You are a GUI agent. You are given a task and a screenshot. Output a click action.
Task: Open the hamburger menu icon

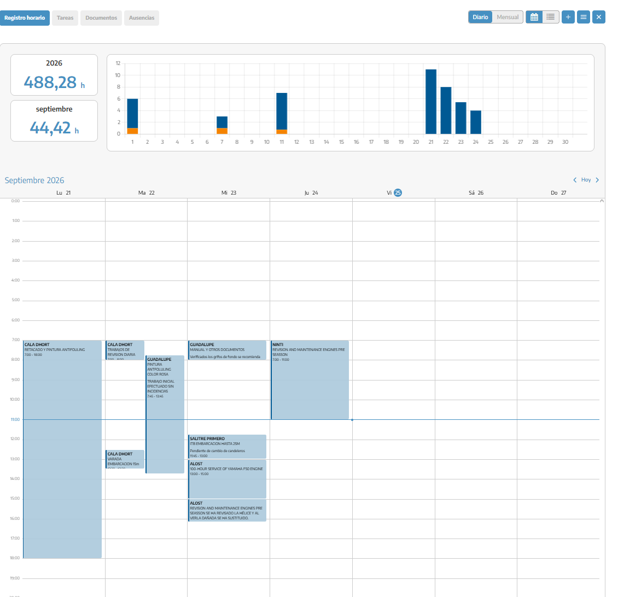click(x=584, y=17)
